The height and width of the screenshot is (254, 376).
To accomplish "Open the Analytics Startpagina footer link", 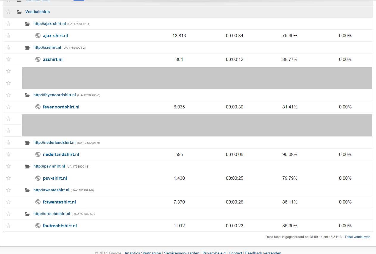I will tap(143, 253).
